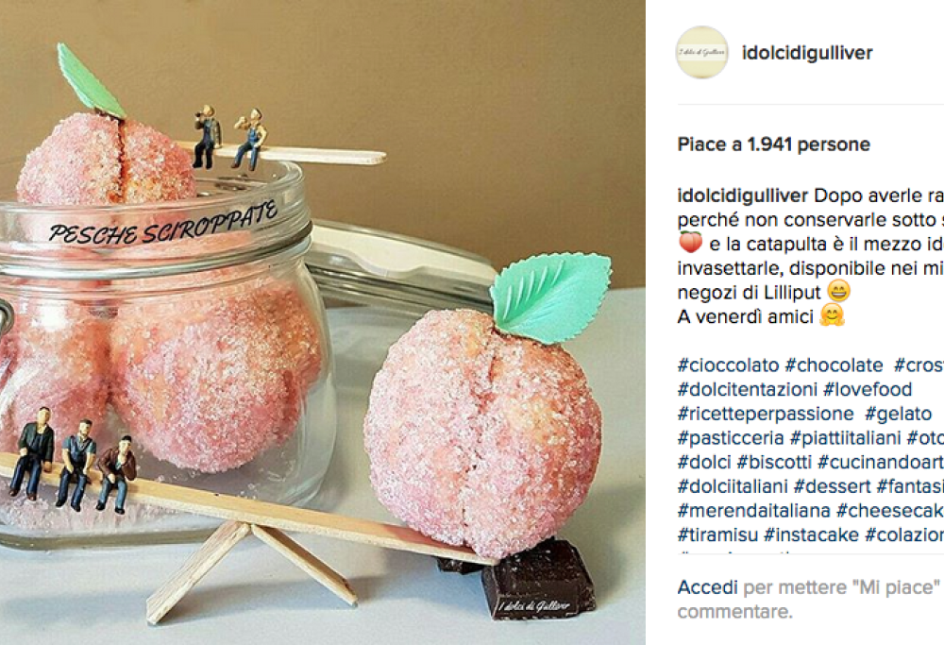Image resolution: width=944 pixels, height=645 pixels.
Task: Open the #ricetteperpassione hashtag
Action: tap(766, 414)
